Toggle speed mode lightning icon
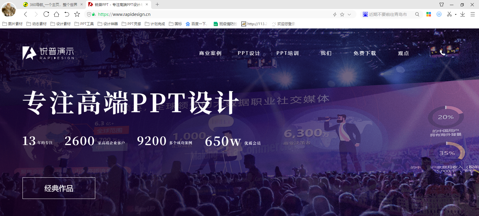 [335, 14]
